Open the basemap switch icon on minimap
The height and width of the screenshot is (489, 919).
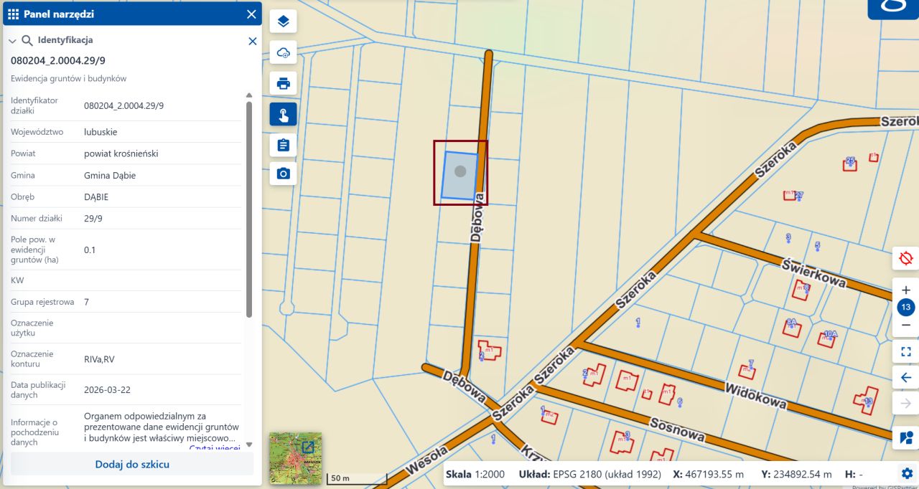click(x=307, y=447)
